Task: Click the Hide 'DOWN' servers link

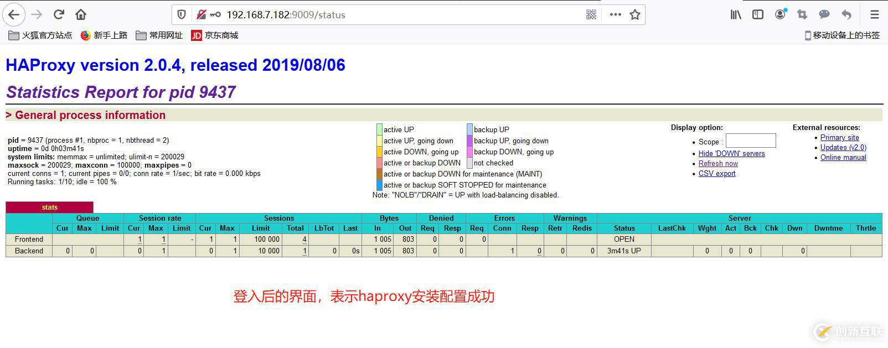Action: click(x=731, y=154)
